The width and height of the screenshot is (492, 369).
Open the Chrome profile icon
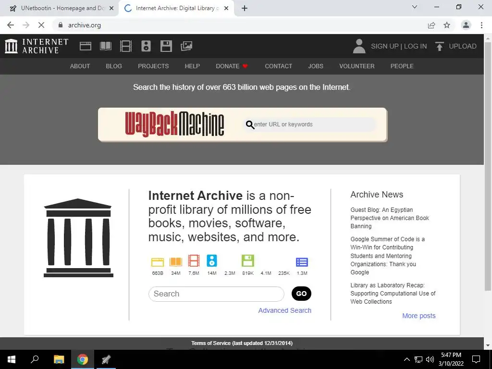coord(466,25)
